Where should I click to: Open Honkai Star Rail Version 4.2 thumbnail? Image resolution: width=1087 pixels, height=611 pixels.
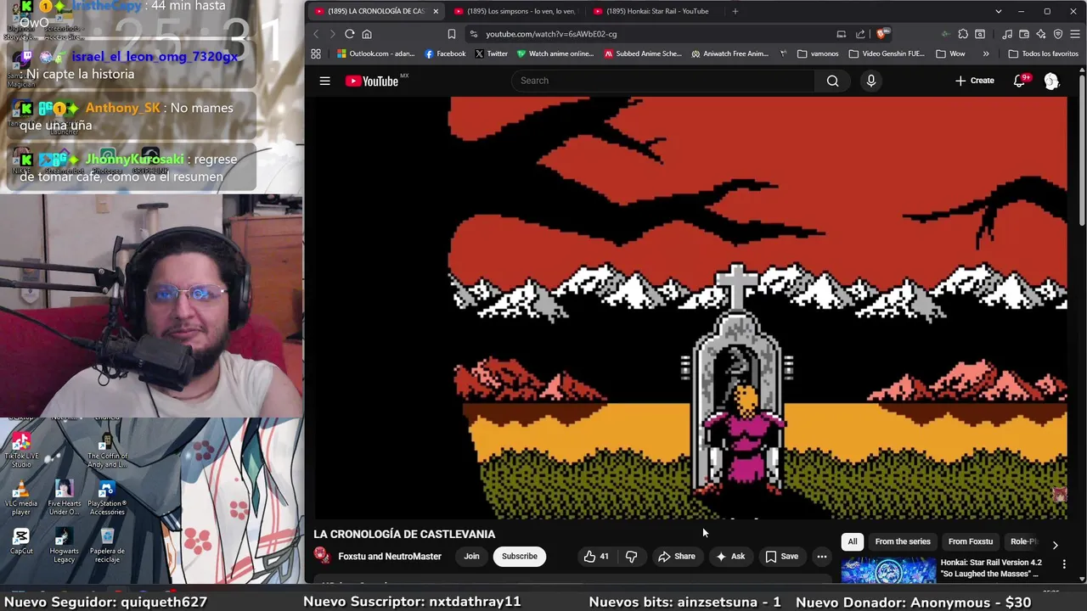pyautogui.click(x=888, y=570)
